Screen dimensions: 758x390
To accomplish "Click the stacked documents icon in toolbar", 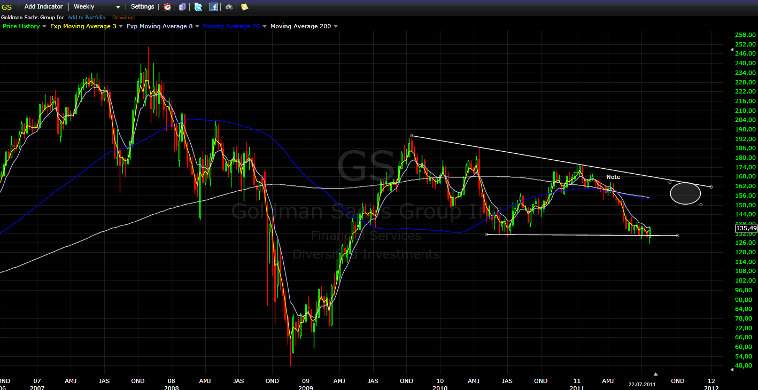I will [x=183, y=7].
